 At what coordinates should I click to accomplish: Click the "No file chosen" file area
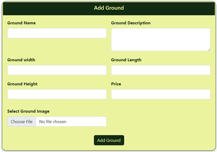[x=71, y=121]
